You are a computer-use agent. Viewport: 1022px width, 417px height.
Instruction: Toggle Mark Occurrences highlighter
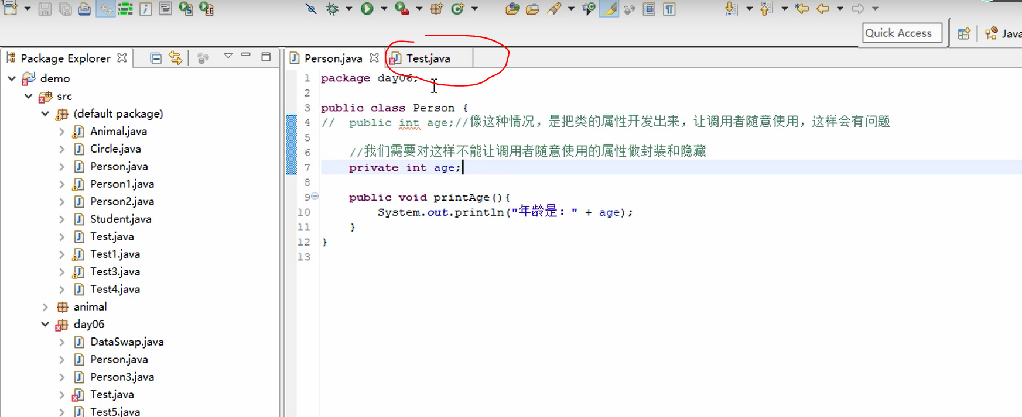610,8
